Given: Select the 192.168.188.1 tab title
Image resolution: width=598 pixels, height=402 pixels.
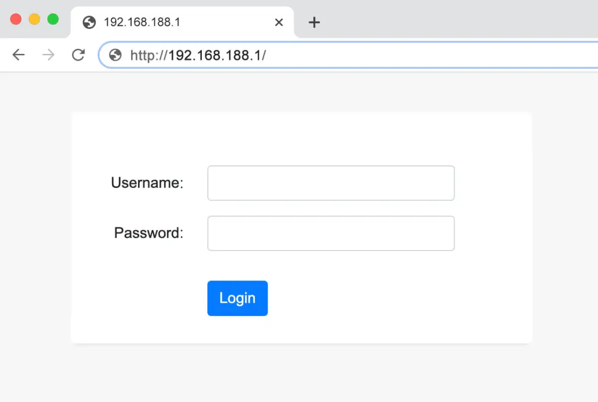Looking at the screenshot, I should point(142,22).
